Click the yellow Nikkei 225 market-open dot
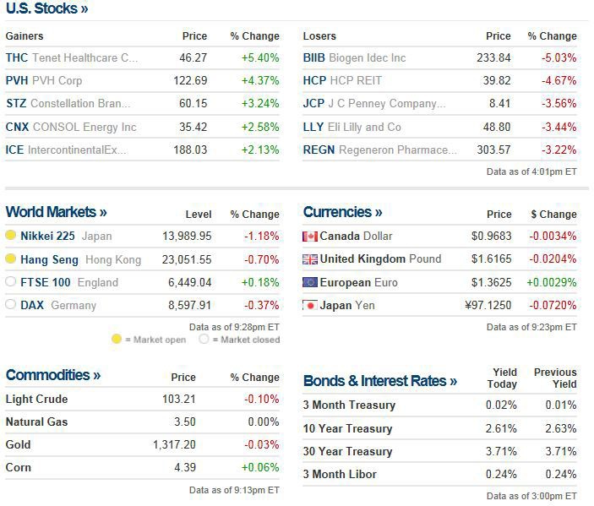This screenshot has width=594, height=506. click(x=11, y=237)
